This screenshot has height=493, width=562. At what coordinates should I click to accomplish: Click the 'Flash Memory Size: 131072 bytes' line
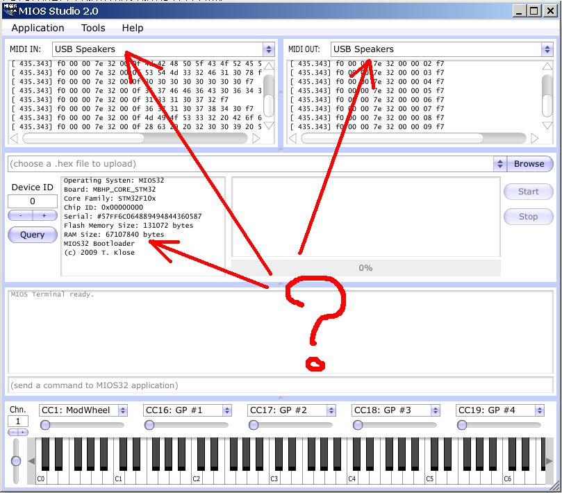coord(129,226)
